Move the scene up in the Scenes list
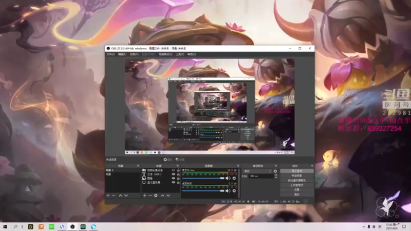This screenshot has width=411, height=231. (120, 196)
